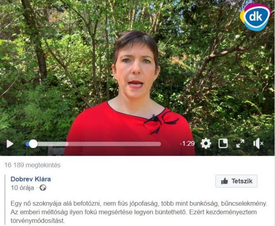Click the 16 189 megtekintés view count
The height and width of the screenshot is (226, 275).
tap(33, 165)
